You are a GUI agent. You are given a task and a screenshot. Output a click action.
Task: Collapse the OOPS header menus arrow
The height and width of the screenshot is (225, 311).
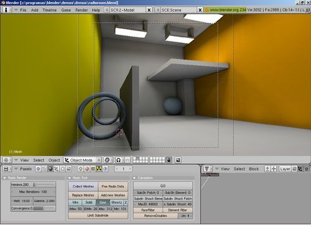(x=217, y=169)
